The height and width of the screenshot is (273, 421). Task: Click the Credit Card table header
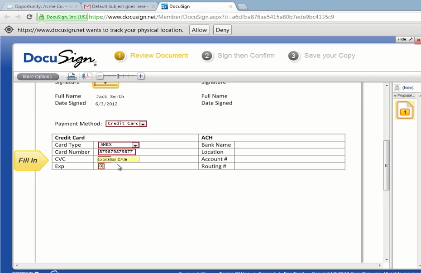click(x=70, y=138)
